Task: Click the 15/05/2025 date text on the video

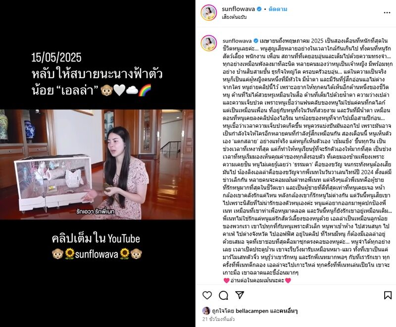Action: point(56,57)
